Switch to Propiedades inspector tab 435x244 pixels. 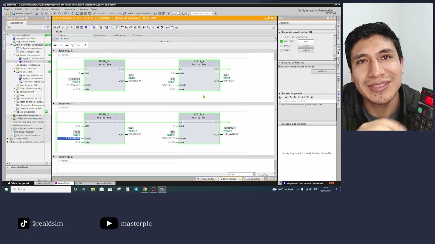(x=206, y=179)
